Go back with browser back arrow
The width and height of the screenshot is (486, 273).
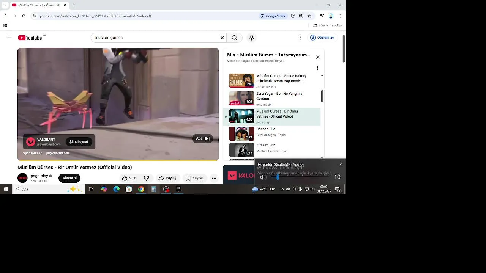[5, 16]
